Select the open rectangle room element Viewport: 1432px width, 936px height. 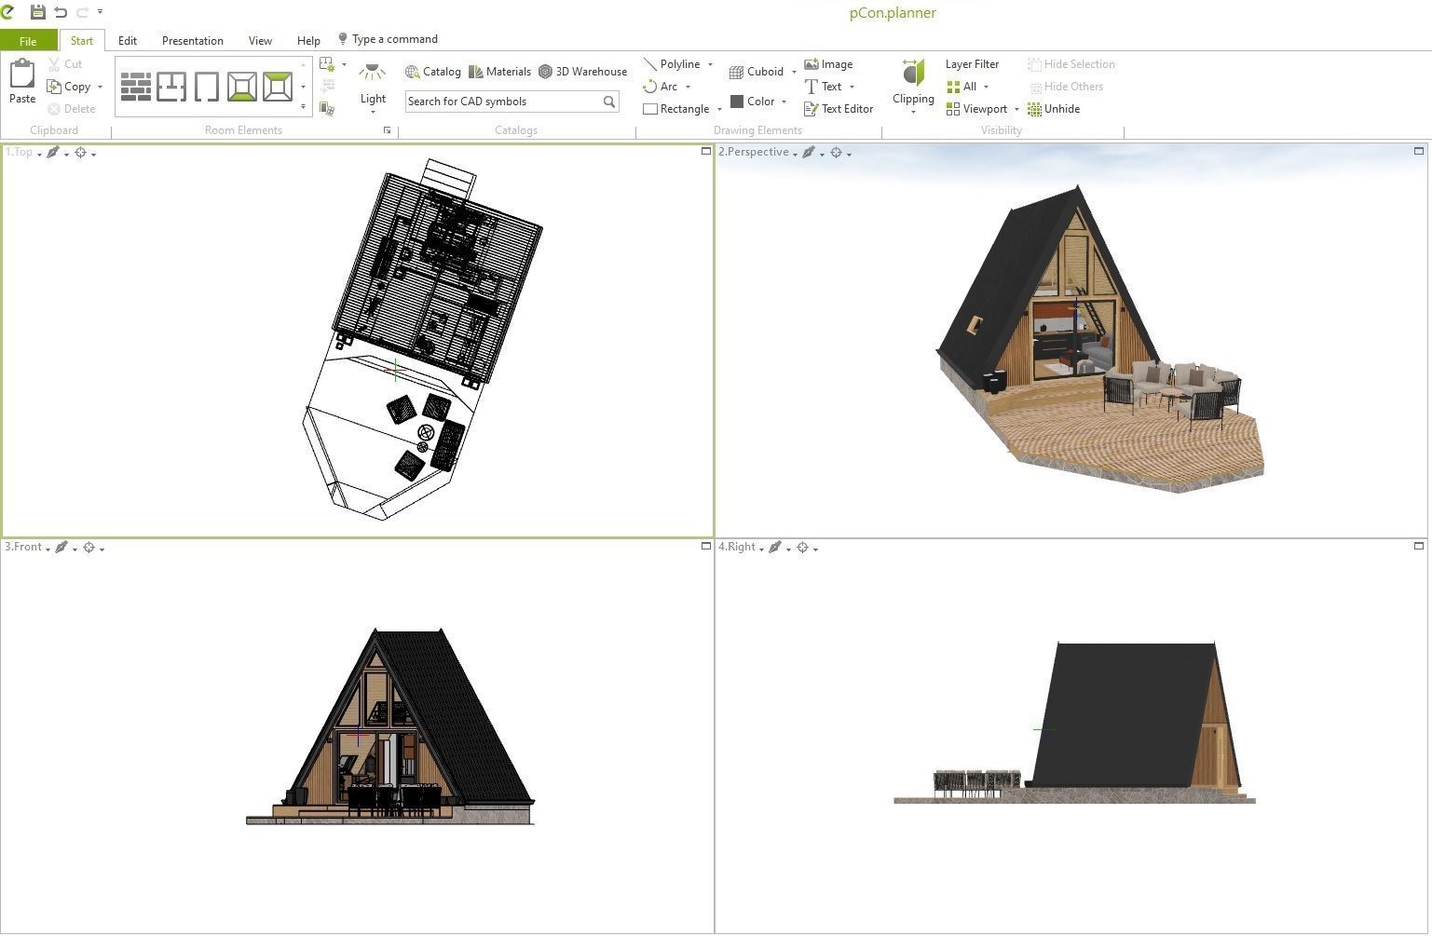pyautogui.click(x=207, y=87)
